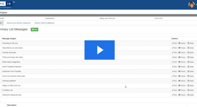Preview the Think you'll enjoy this video message
Viewport: 197px width, 107px height.
point(182,57)
